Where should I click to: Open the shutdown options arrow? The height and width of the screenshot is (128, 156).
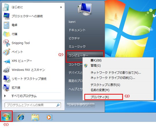(92, 105)
